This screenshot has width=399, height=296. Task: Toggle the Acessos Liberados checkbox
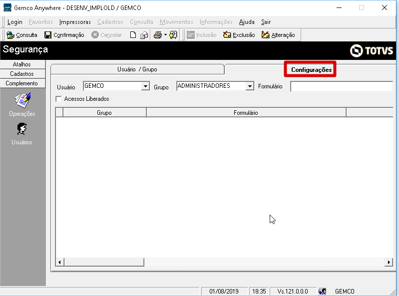pyautogui.click(x=58, y=99)
